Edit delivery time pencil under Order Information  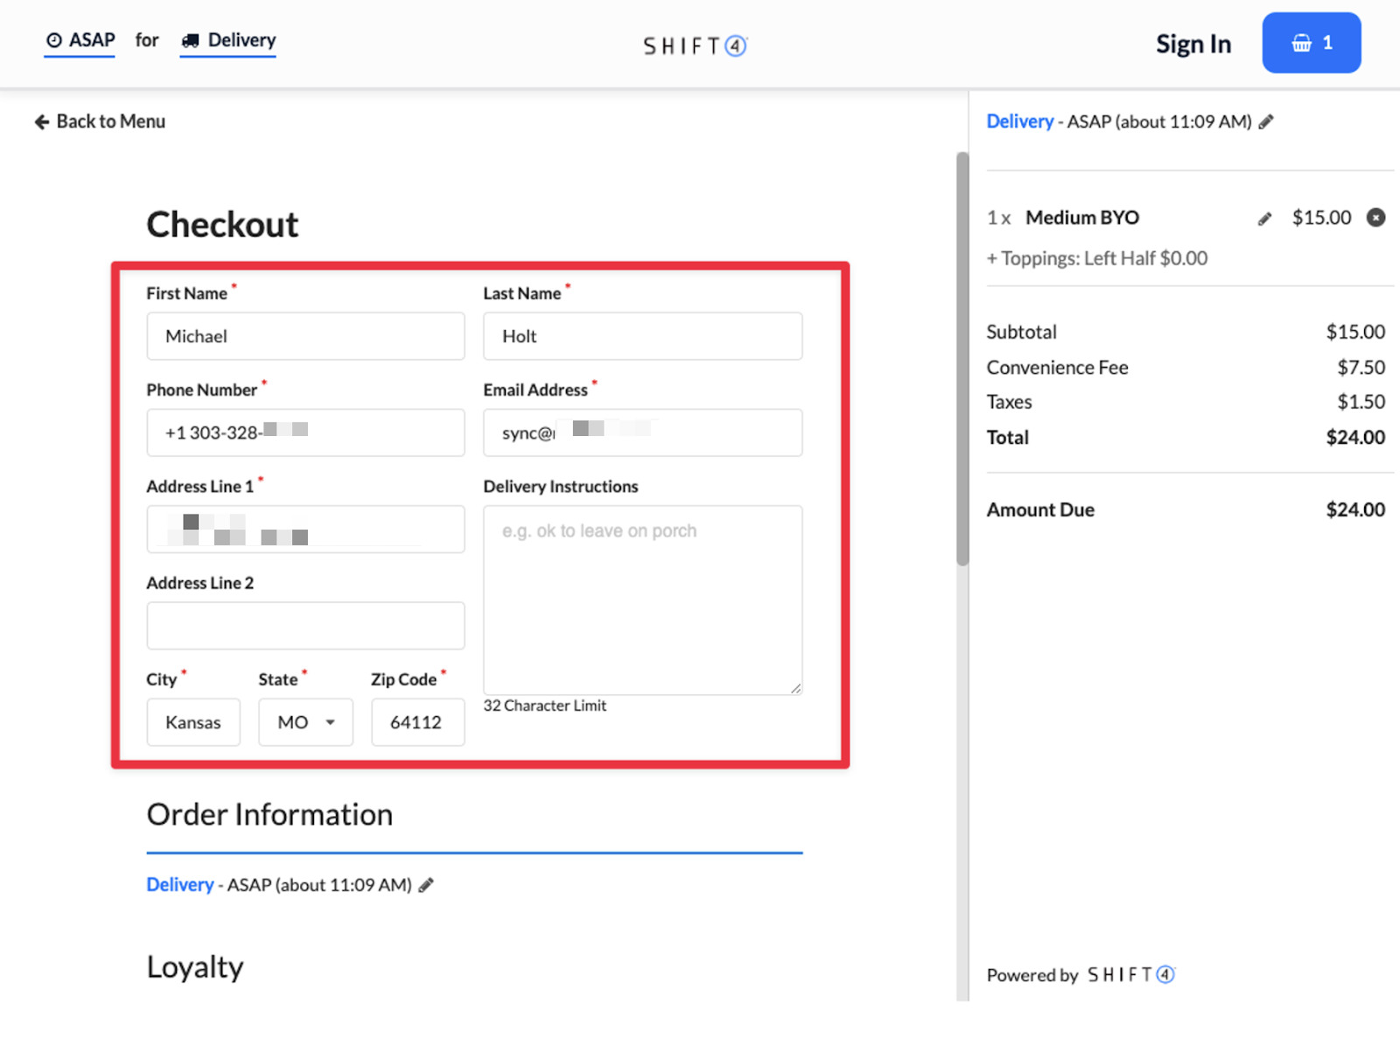coord(426,886)
